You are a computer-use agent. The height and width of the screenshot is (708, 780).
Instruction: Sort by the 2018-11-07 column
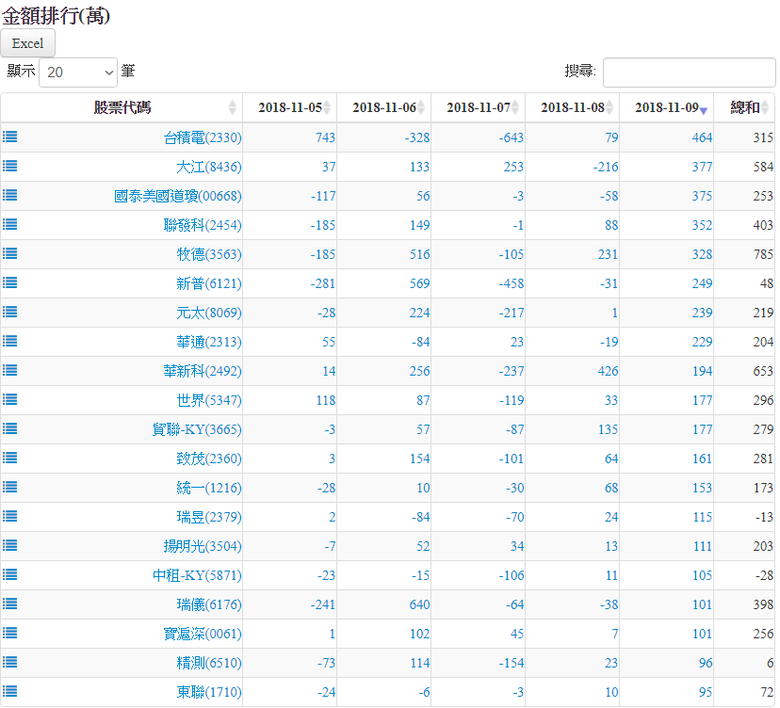pyautogui.click(x=478, y=107)
